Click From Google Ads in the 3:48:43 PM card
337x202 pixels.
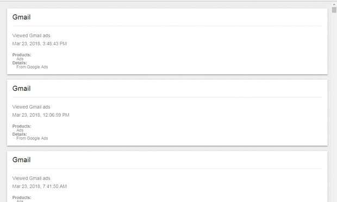(32, 67)
